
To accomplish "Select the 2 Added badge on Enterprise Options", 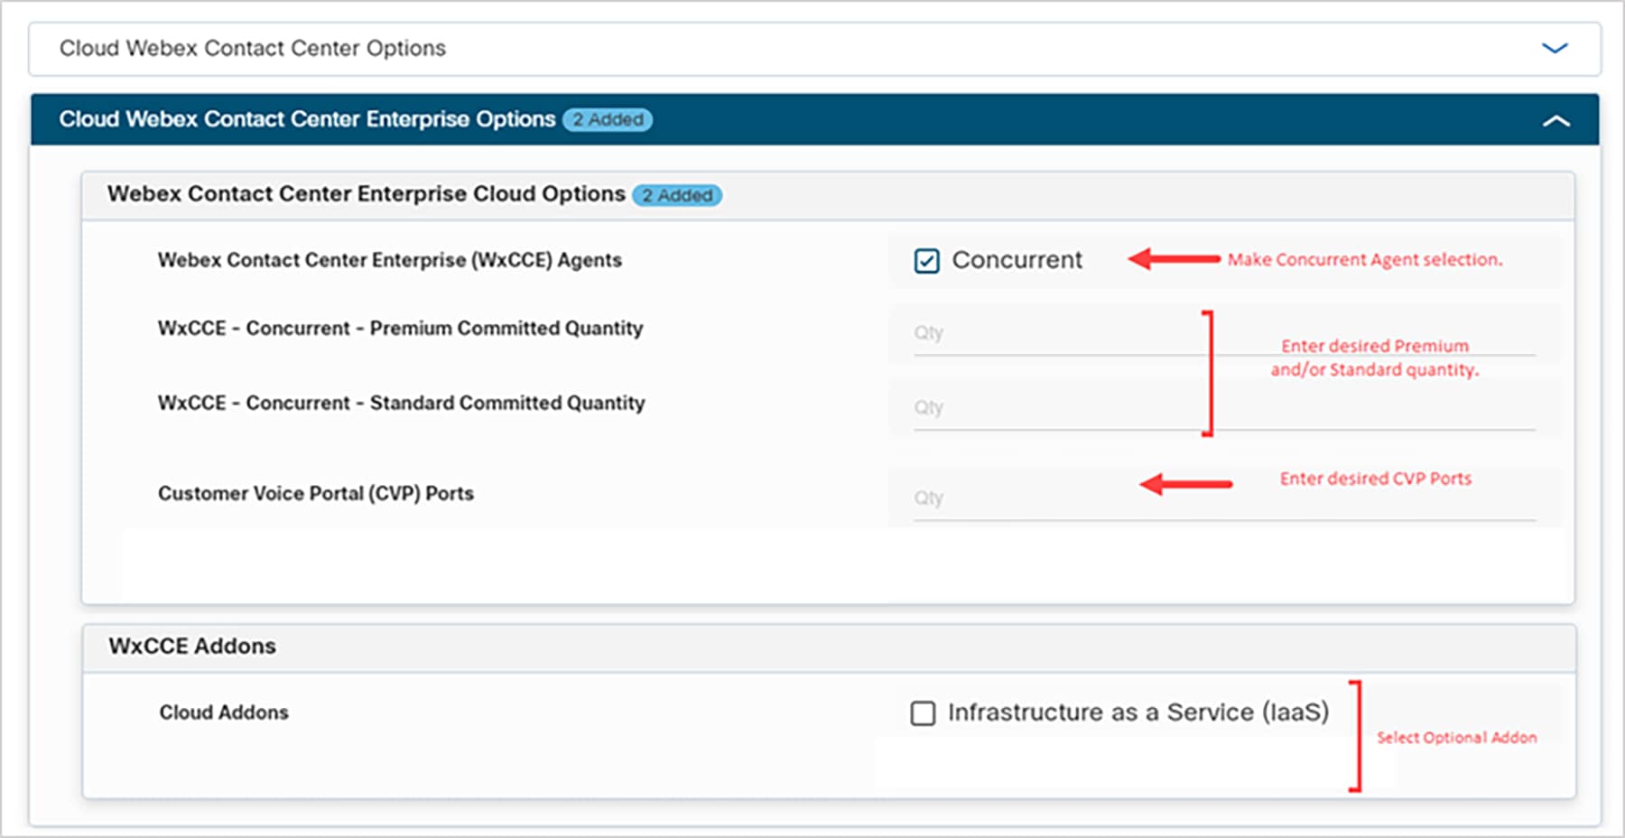I will (x=608, y=119).
